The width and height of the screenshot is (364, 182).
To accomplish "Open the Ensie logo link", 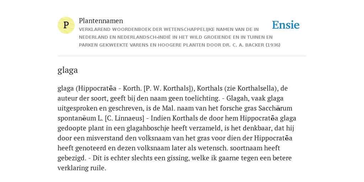I will point(286,25).
